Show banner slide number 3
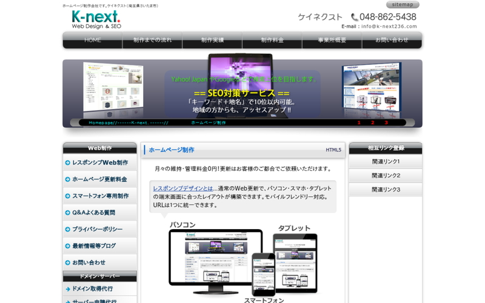The image size is (485, 303). click(387, 122)
